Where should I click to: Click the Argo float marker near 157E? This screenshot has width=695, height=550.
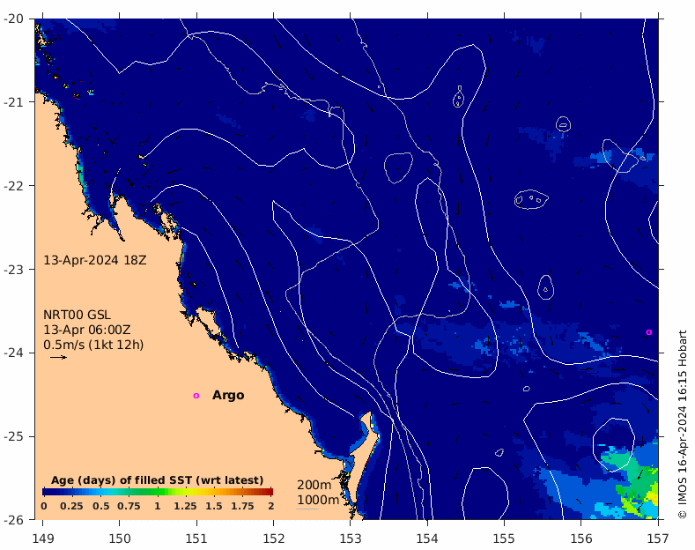pos(649,332)
